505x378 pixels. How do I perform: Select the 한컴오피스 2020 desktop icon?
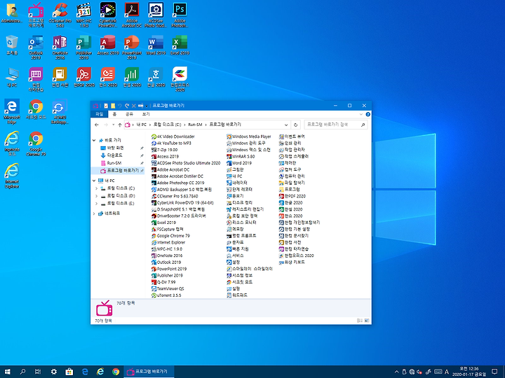click(x=180, y=79)
